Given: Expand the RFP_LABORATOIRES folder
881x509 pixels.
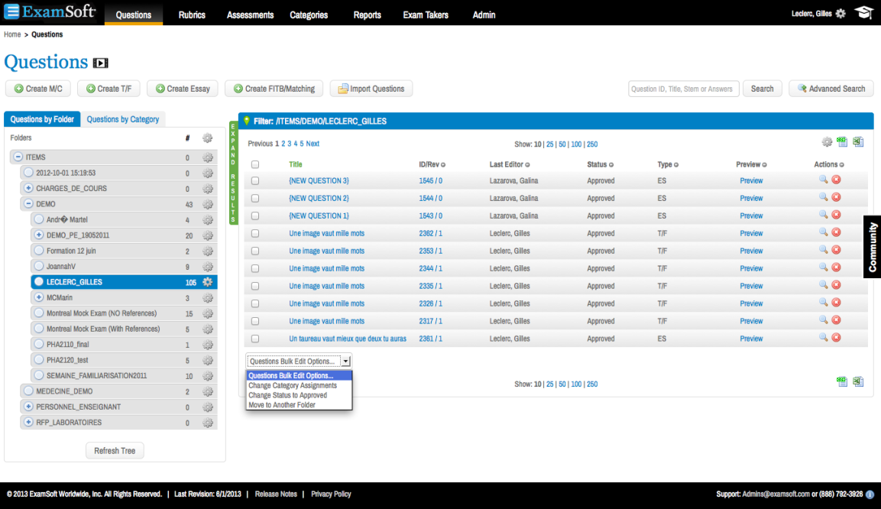Looking at the screenshot, I should tap(28, 422).
